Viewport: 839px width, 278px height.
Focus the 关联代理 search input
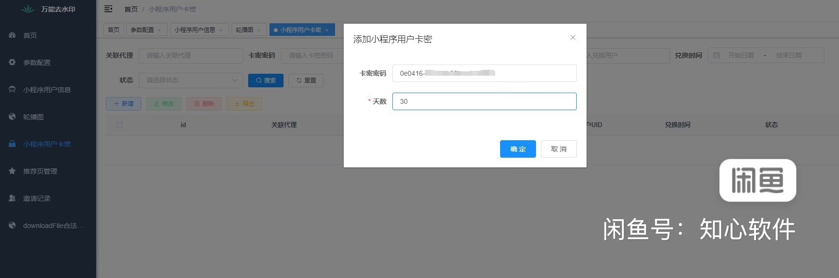(x=191, y=55)
